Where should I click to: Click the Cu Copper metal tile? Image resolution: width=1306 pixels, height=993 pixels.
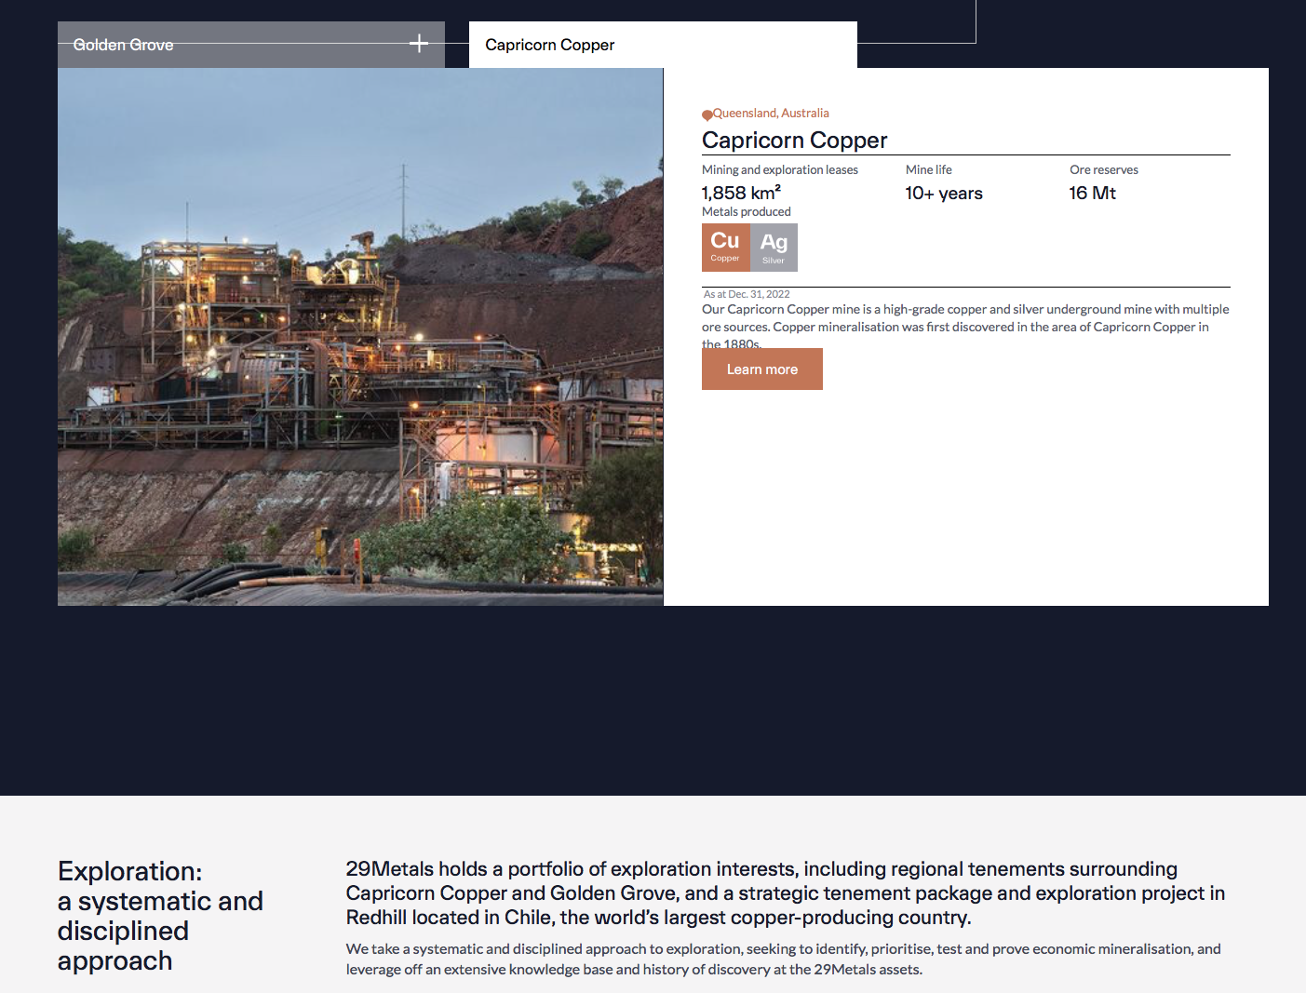coord(725,247)
